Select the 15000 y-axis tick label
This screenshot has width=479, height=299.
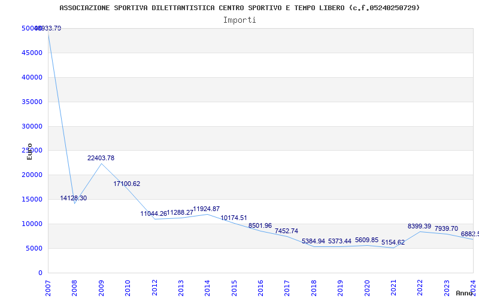[32, 199]
